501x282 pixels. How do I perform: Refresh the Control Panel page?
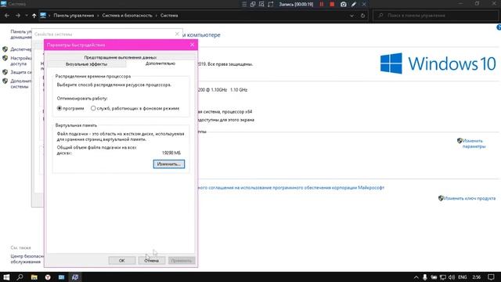pyautogui.click(x=362, y=16)
